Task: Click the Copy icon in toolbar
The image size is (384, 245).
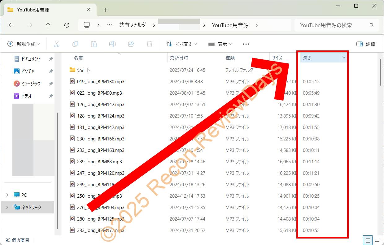Action: click(x=75, y=44)
